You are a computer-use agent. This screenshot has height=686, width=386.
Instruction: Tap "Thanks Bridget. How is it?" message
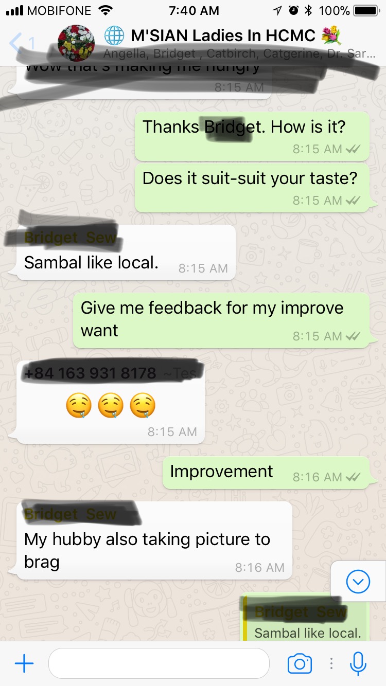click(252, 136)
